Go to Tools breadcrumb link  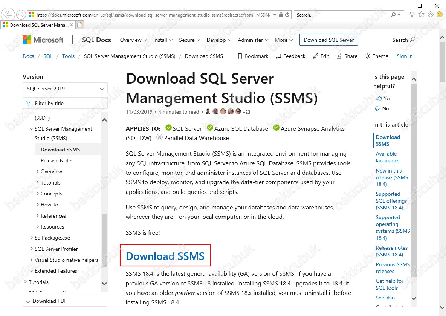[x=68, y=56]
